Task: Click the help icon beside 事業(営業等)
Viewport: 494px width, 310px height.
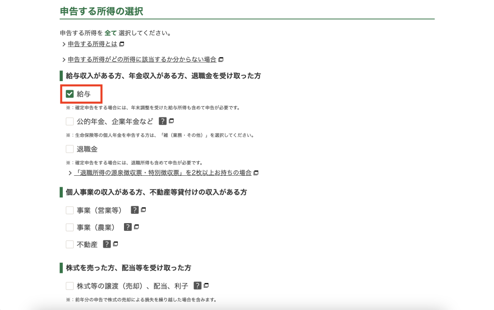Action: coord(135,210)
